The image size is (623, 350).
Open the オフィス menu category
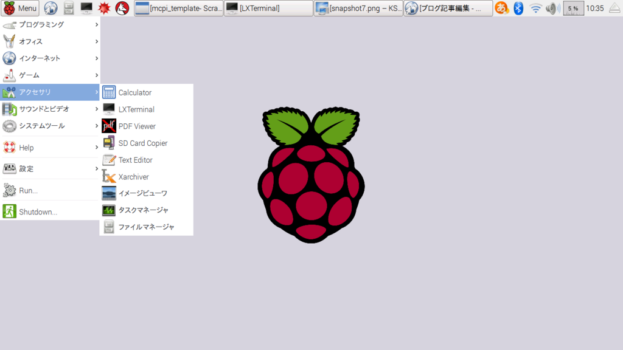point(50,41)
